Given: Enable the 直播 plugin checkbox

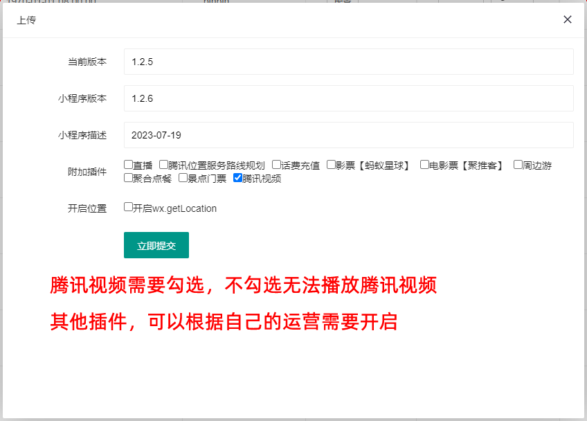Looking at the screenshot, I should point(128,164).
